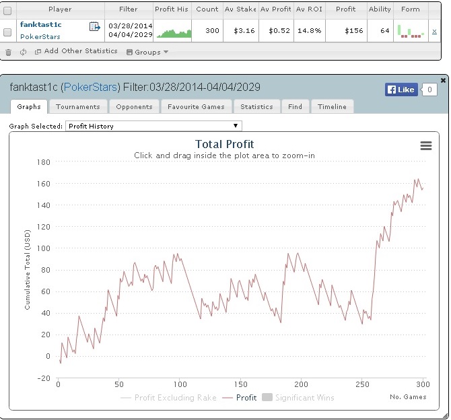The width and height of the screenshot is (451, 420).
Task: Click the refresh icon below the table
Action: [x=24, y=52]
